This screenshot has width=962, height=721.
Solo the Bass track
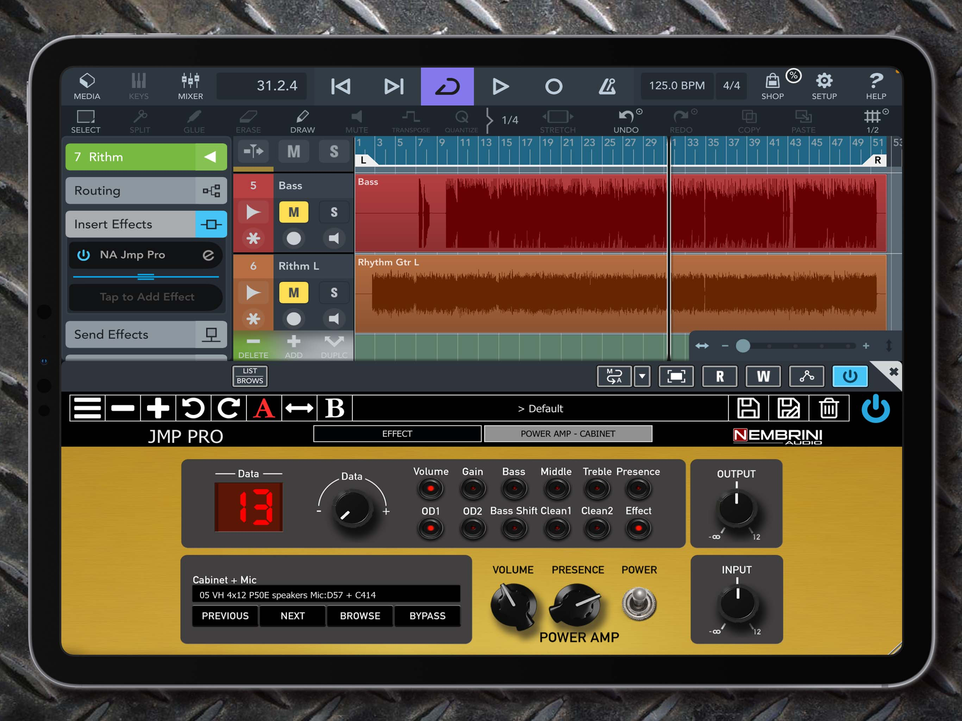click(x=333, y=212)
